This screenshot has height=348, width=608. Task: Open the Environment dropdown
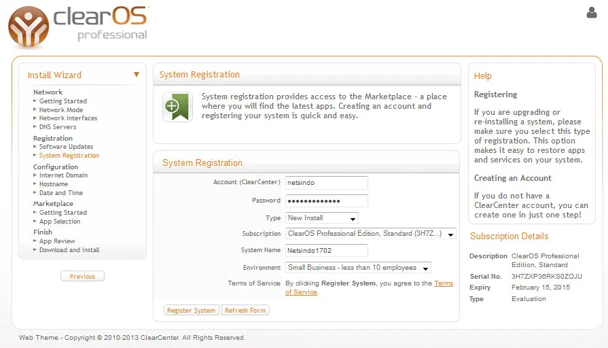point(358,268)
